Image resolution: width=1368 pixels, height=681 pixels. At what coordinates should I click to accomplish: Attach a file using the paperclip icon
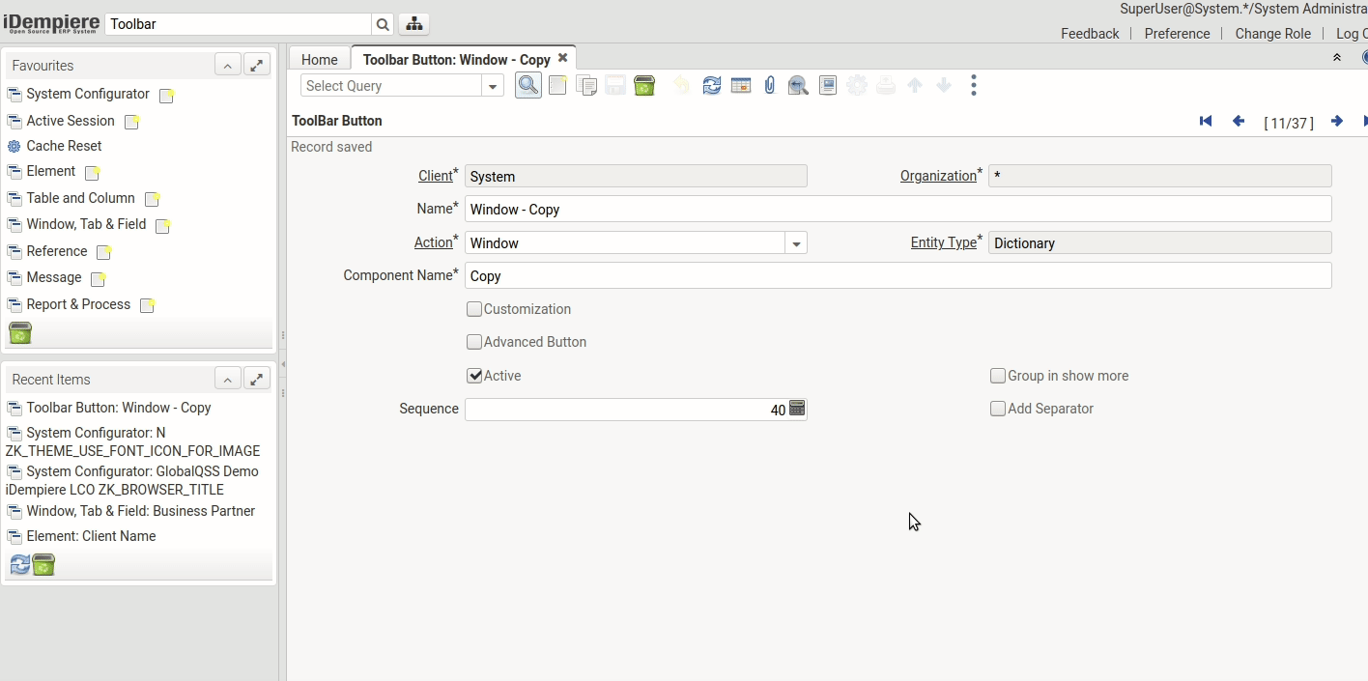point(769,85)
